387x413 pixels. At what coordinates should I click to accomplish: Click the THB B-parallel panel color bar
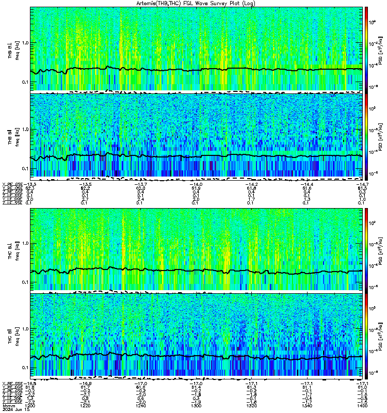click(x=366, y=137)
